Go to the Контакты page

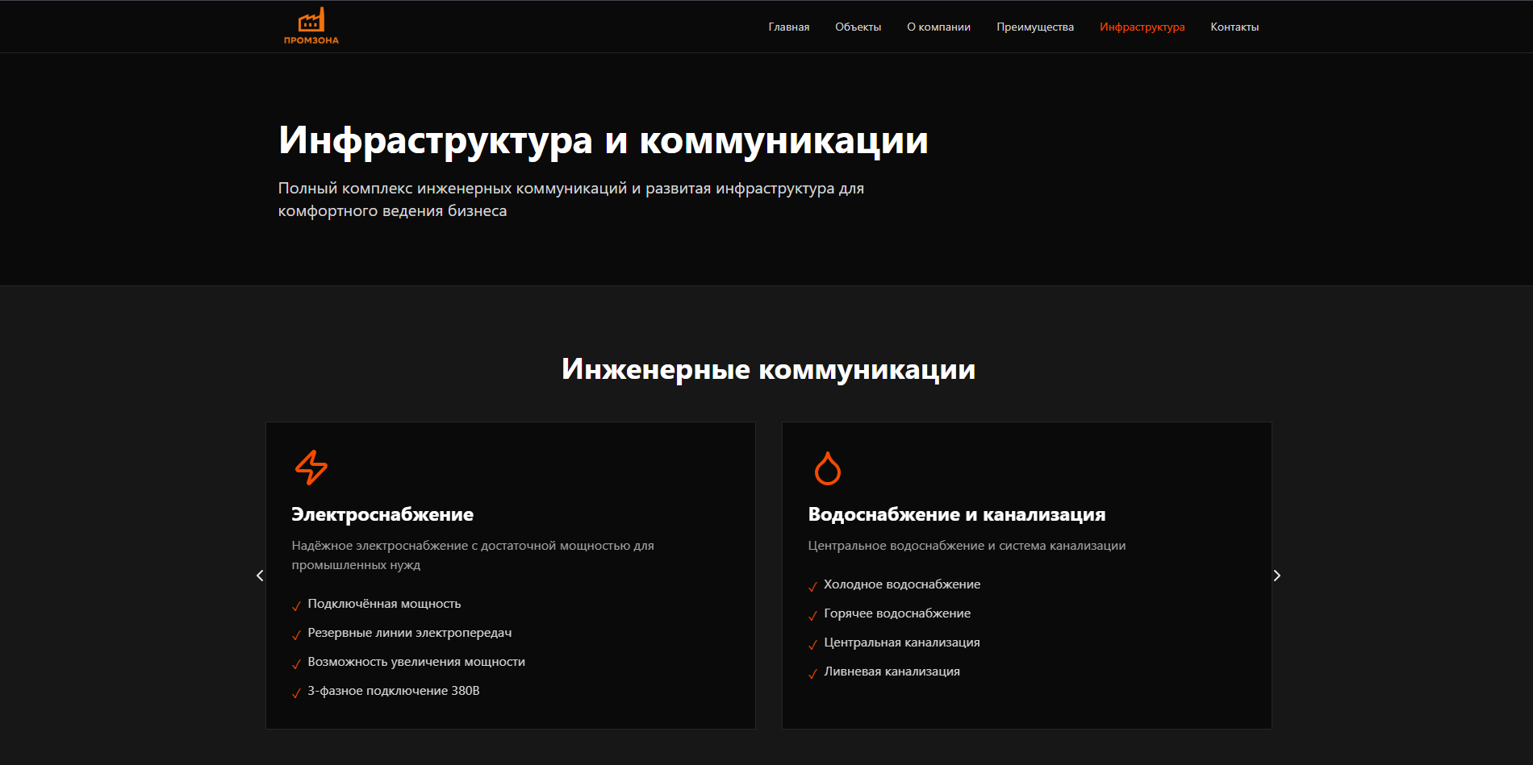click(1234, 27)
